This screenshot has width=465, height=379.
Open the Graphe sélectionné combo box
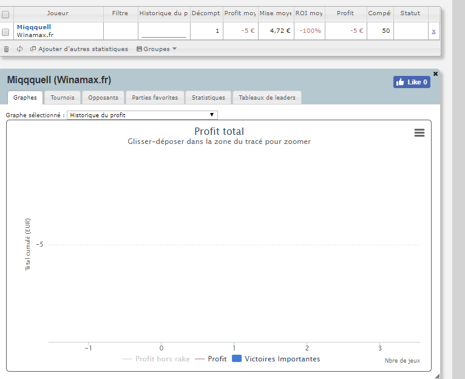tap(142, 115)
